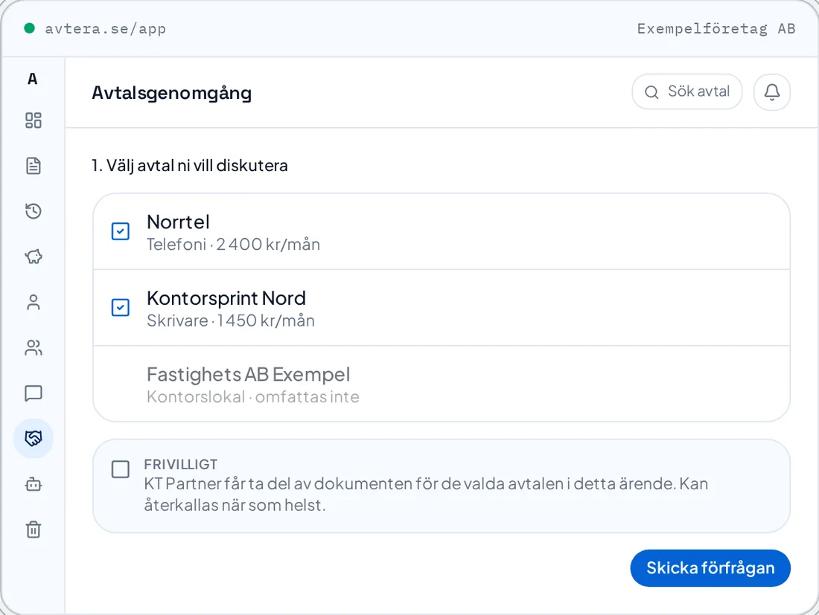Click the avtera.se/app address text
This screenshot has height=615, width=819.
(106, 29)
